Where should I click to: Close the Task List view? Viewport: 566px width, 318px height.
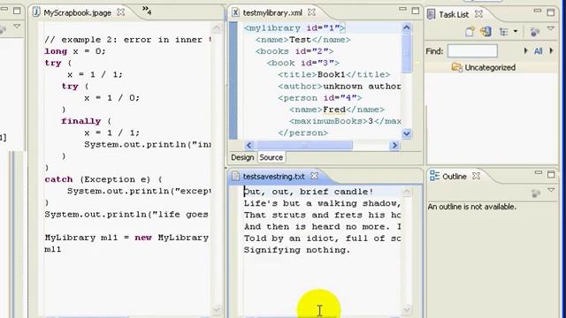point(478,14)
